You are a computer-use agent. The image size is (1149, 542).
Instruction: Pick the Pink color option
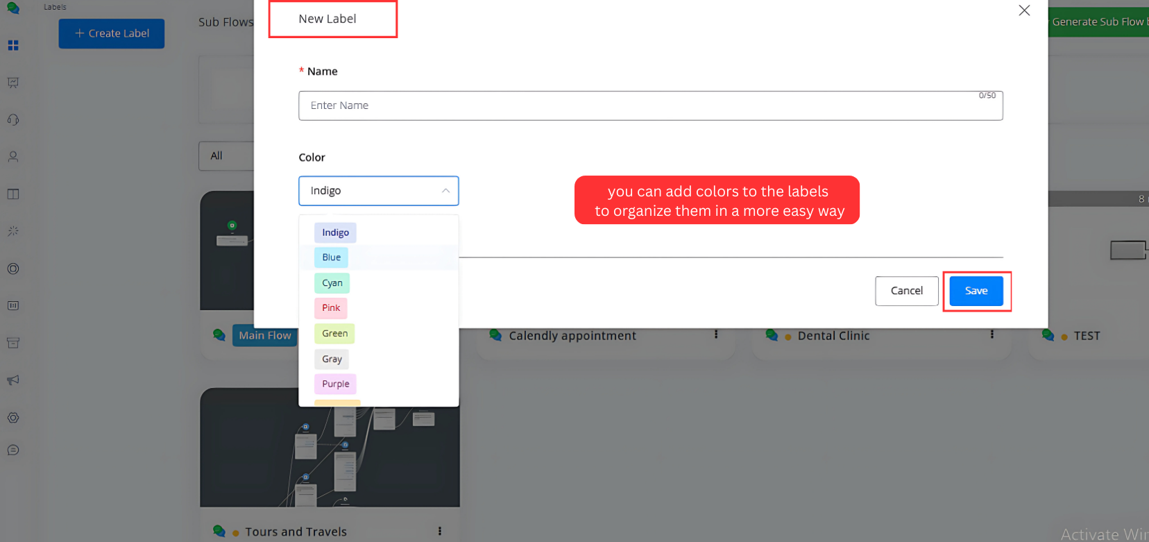[x=331, y=308]
